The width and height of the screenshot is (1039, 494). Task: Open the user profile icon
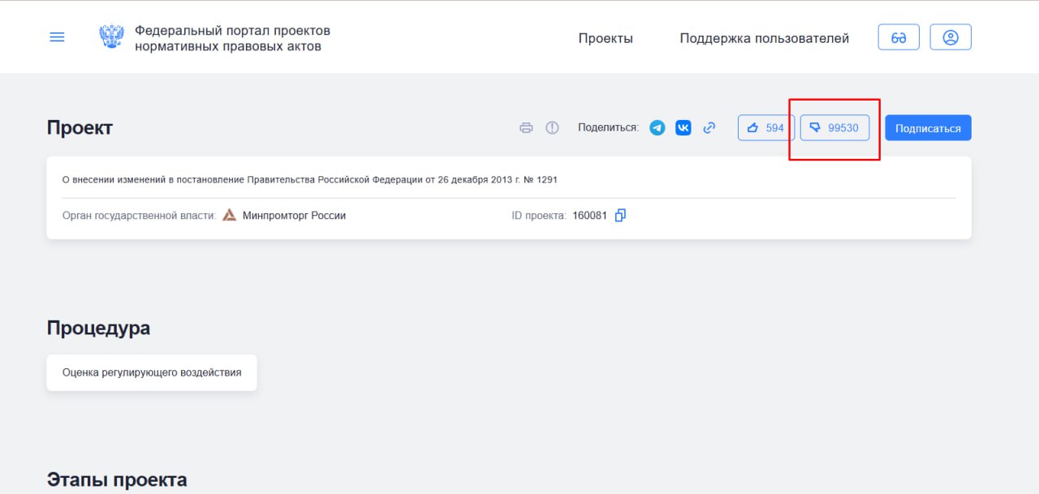(951, 37)
